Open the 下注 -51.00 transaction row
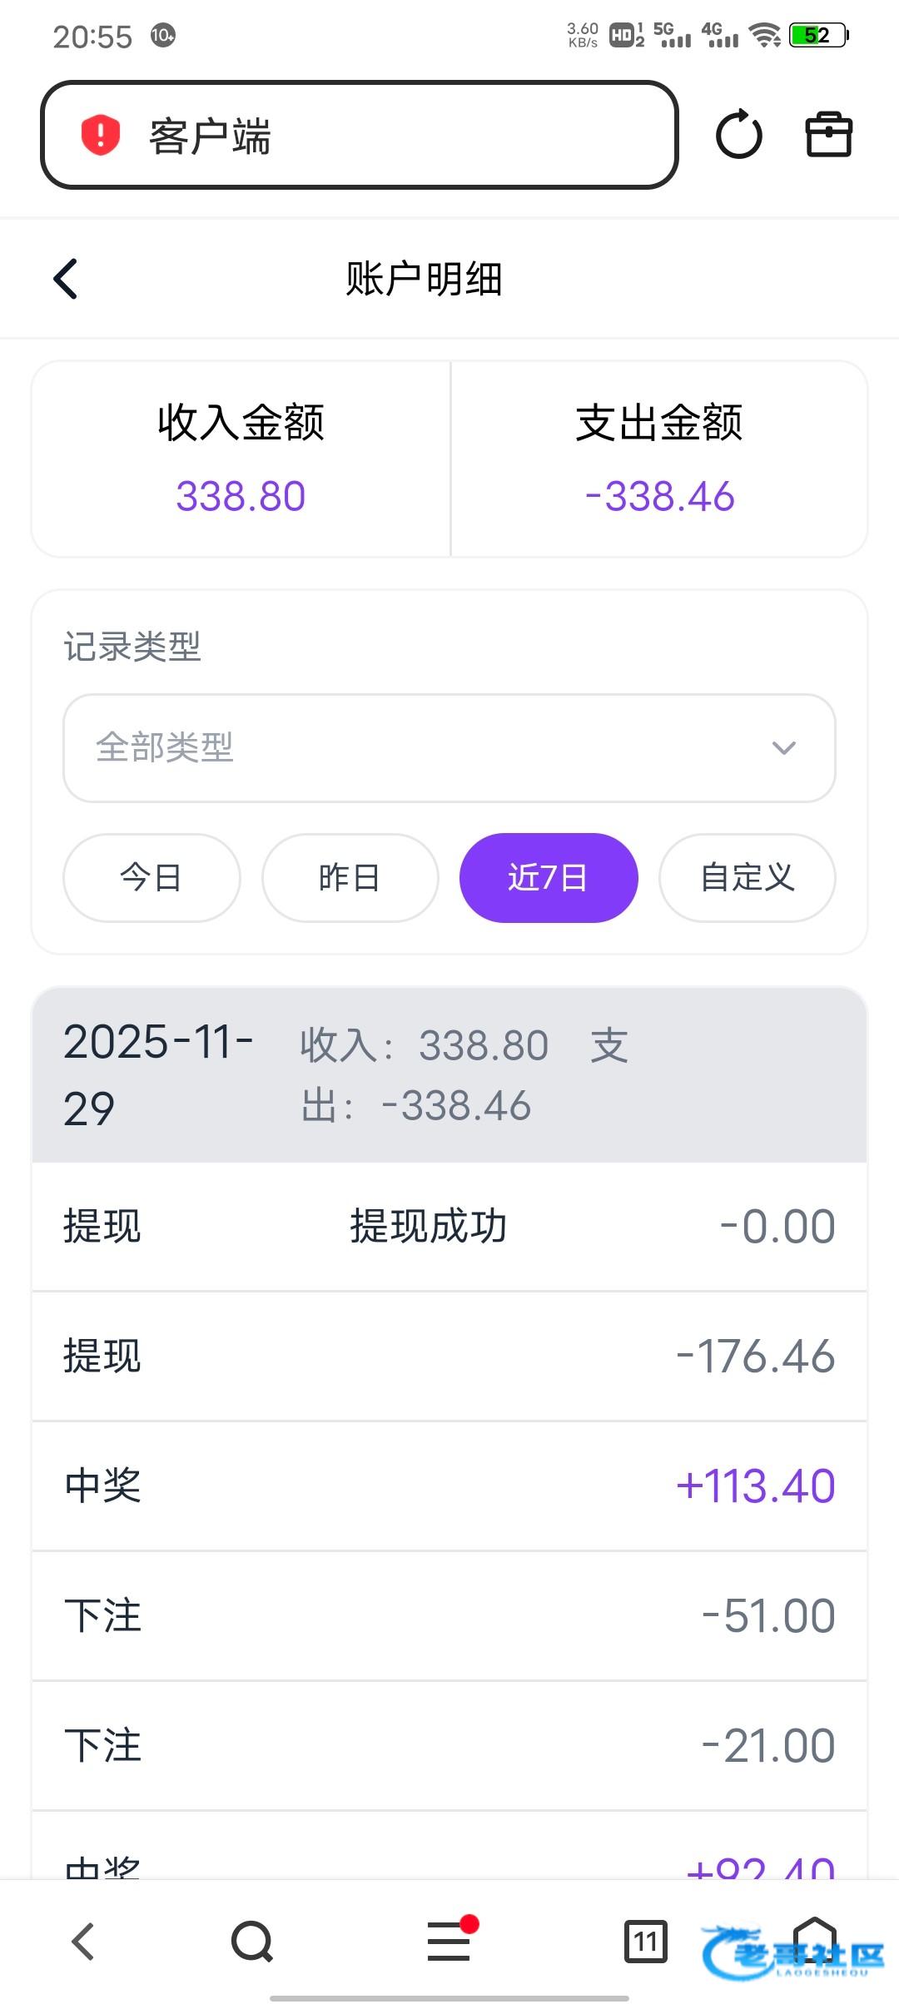899x2004 pixels. pyautogui.click(x=449, y=1616)
